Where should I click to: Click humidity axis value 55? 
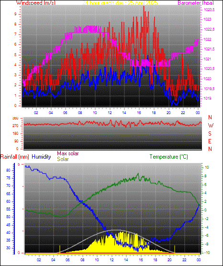[8, 209]
